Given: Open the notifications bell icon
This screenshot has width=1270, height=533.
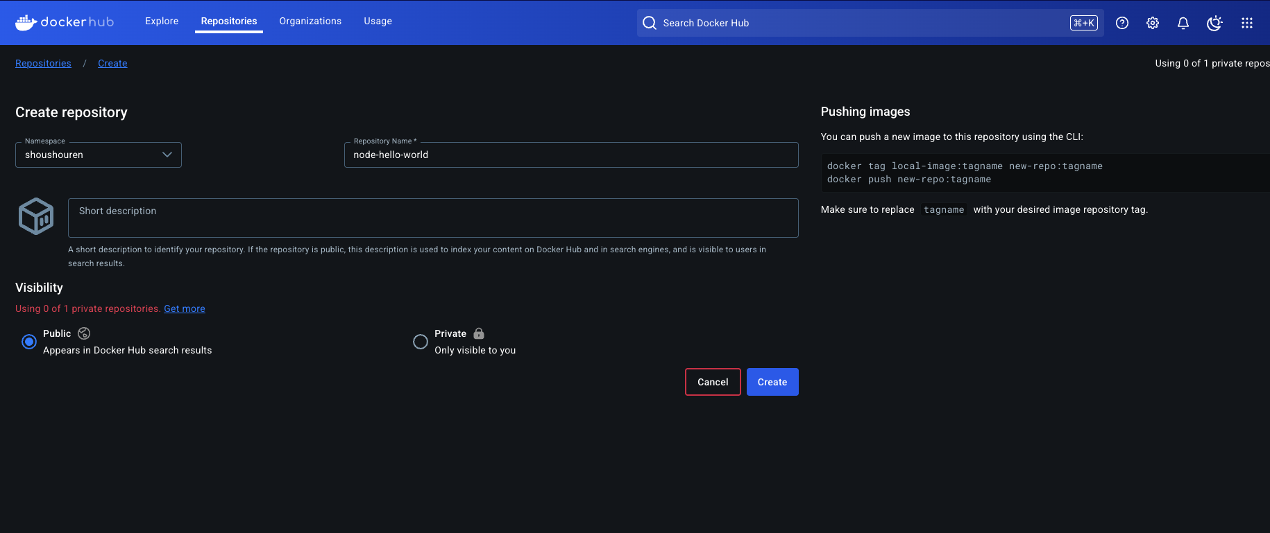Looking at the screenshot, I should click(x=1183, y=23).
